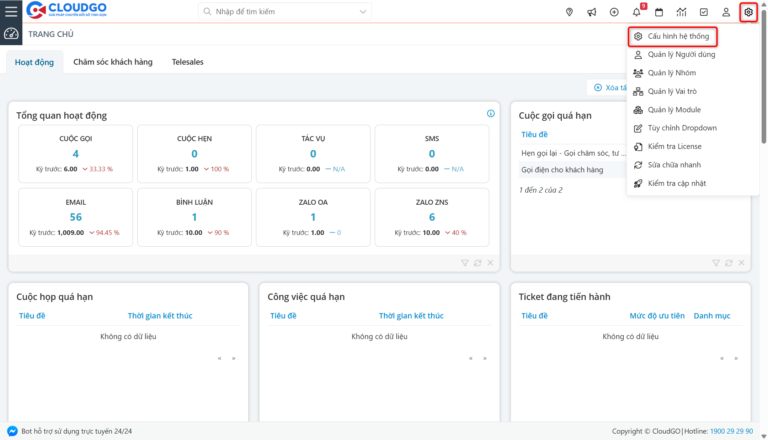Open the reports chart icon
This screenshot has width=768, height=440.
point(681,12)
